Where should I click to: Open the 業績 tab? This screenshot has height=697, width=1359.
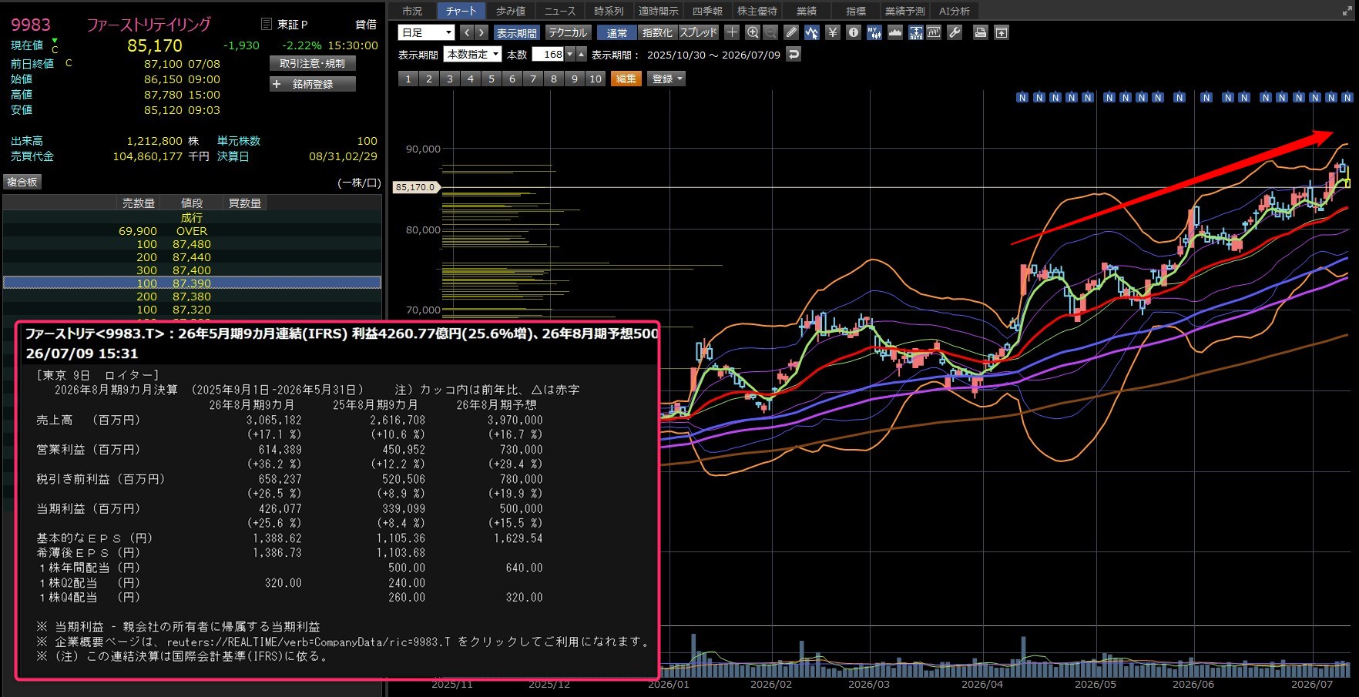(x=807, y=11)
